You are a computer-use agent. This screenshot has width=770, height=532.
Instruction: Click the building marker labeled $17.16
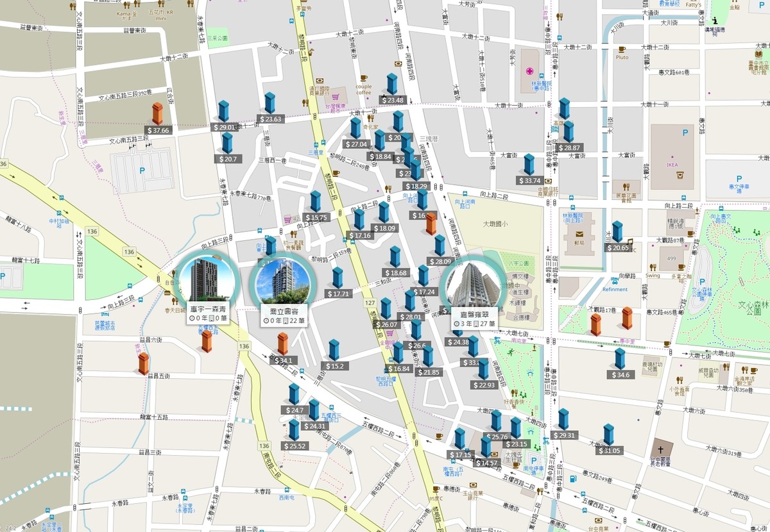click(359, 220)
